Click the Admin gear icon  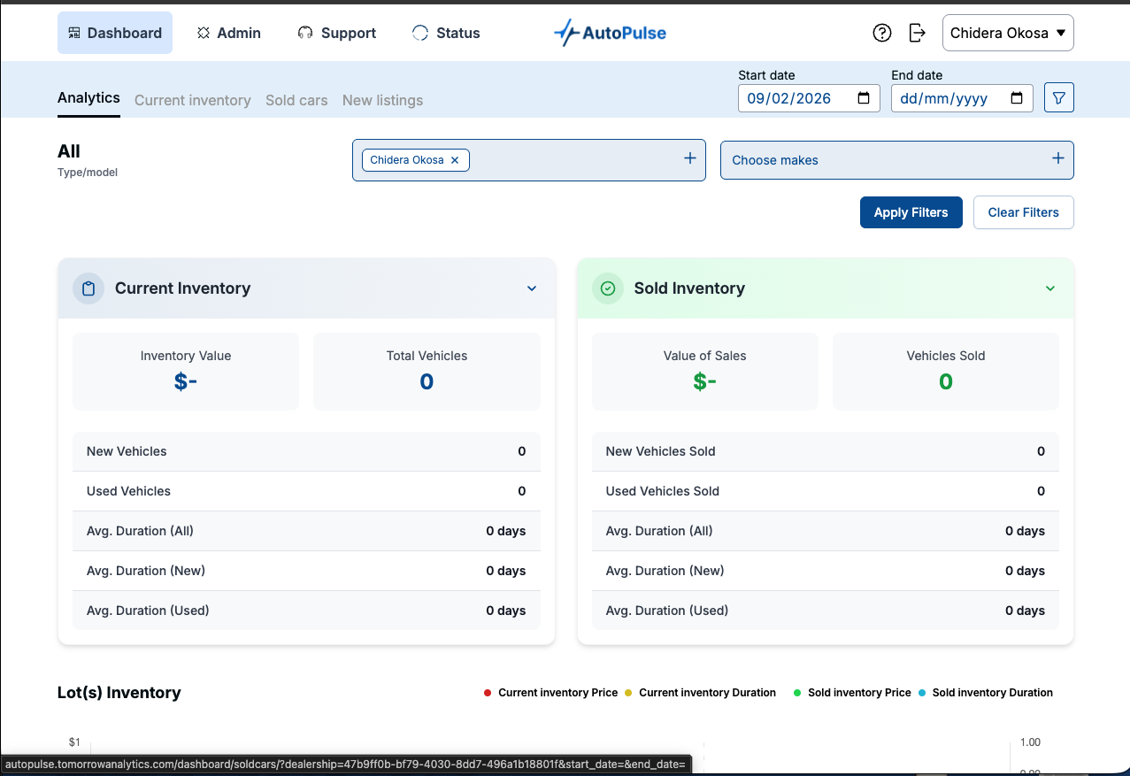[204, 33]
